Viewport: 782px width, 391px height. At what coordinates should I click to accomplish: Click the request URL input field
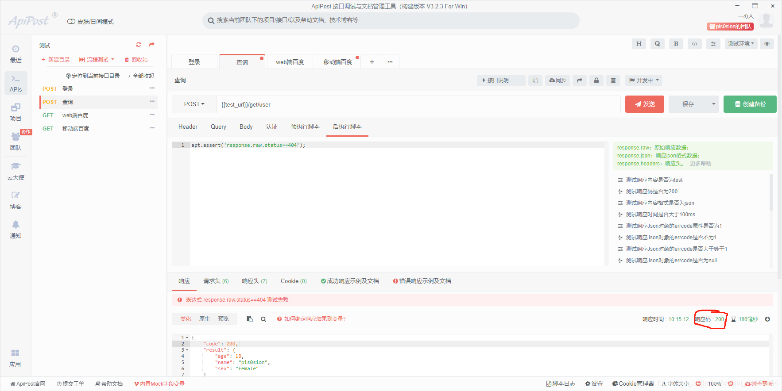(418, 104)
